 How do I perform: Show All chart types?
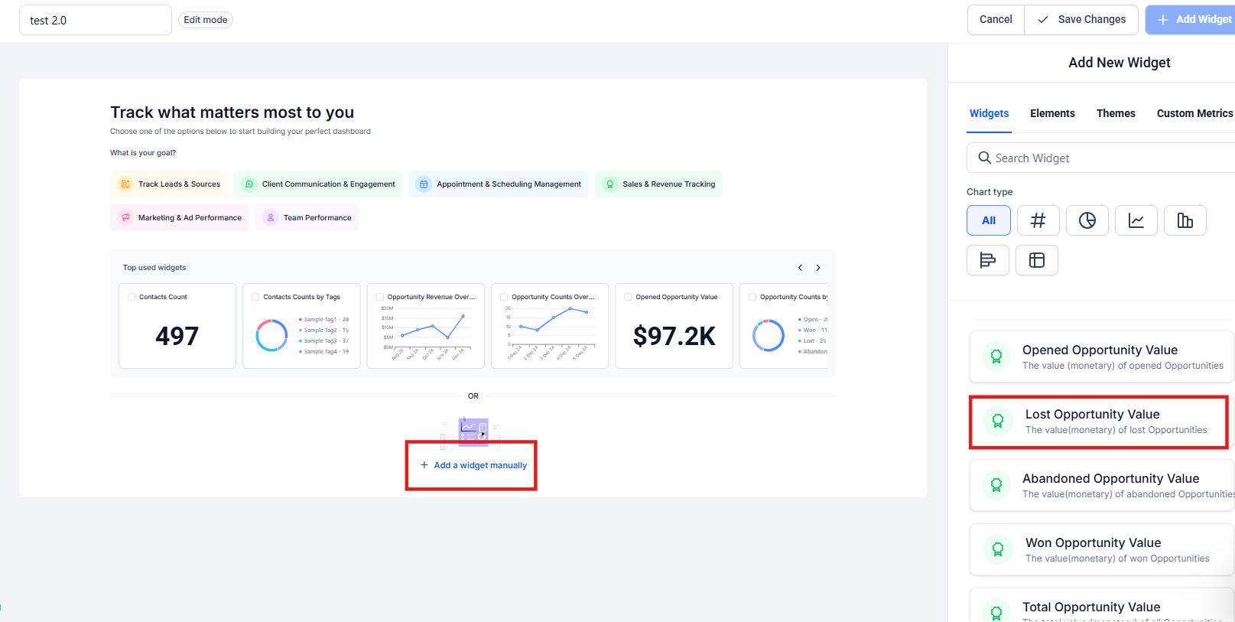click(988, 220)
